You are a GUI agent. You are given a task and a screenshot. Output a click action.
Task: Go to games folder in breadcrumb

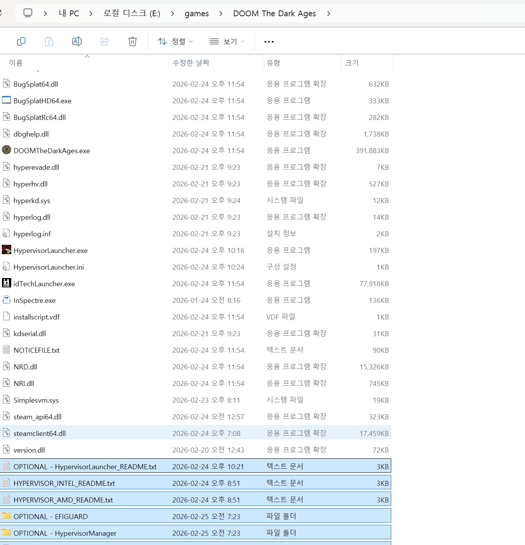point(196,14)
